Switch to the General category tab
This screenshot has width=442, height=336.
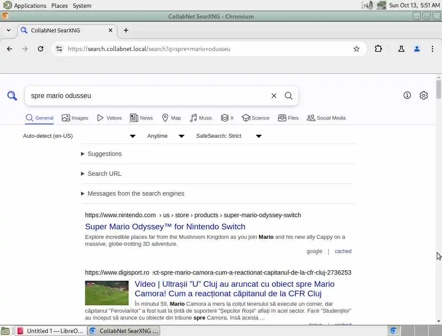click(39, 118)
